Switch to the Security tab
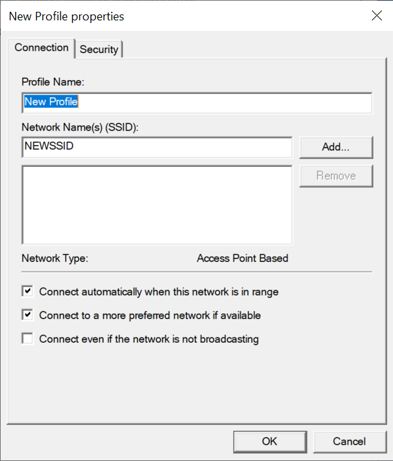 tap(99, 49)
